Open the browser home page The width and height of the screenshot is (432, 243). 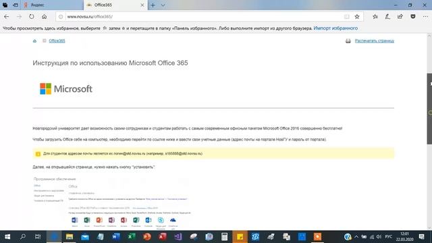(x=44, y=17)
